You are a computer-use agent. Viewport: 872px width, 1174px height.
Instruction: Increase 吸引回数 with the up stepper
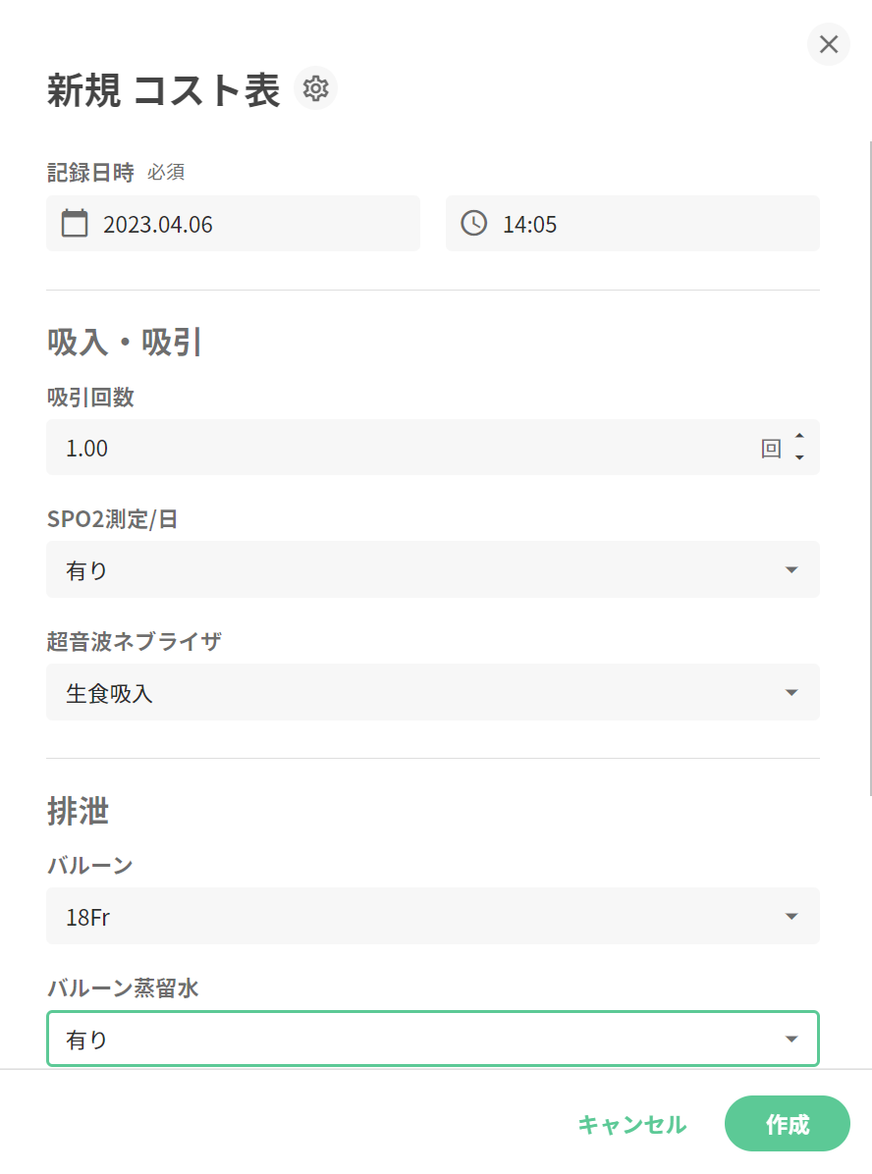799,438
